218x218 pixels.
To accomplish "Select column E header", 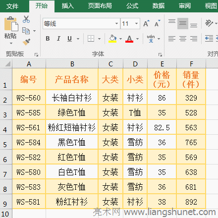I will (x=162, y=64).
